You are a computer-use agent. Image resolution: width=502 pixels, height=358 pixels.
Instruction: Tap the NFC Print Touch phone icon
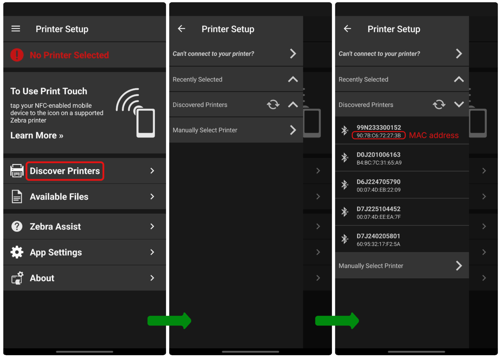coord(135,113)
